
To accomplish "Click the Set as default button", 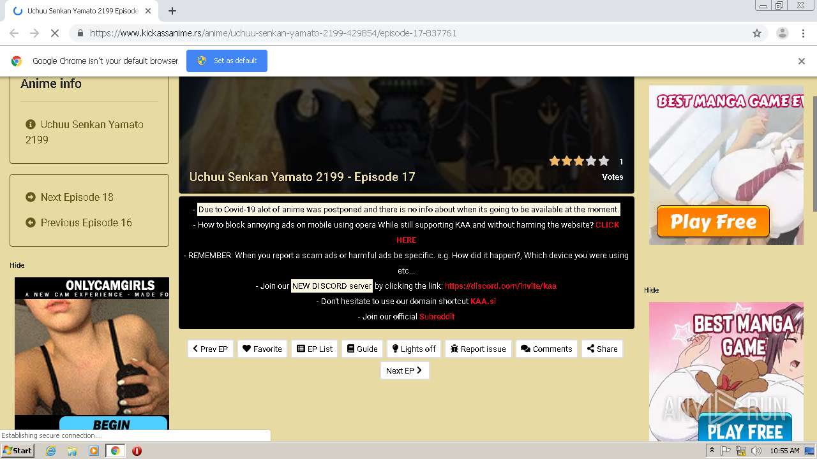I will click(x=227, y=61).
